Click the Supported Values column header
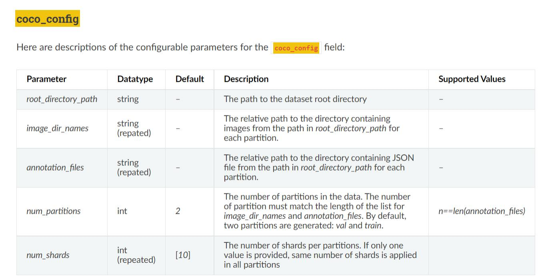The image size is (546, 280). point(472,79)
